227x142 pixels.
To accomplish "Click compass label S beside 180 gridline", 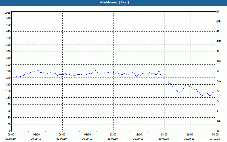I will click(218, 91).
